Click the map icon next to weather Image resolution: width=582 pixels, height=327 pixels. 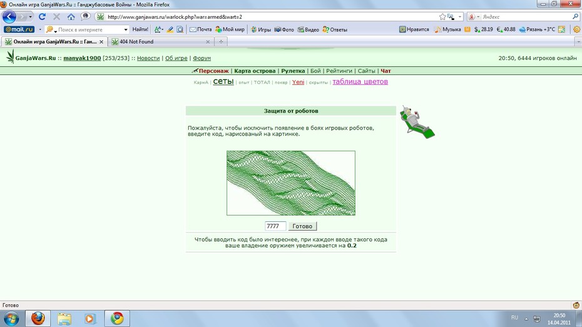[561, 29]
